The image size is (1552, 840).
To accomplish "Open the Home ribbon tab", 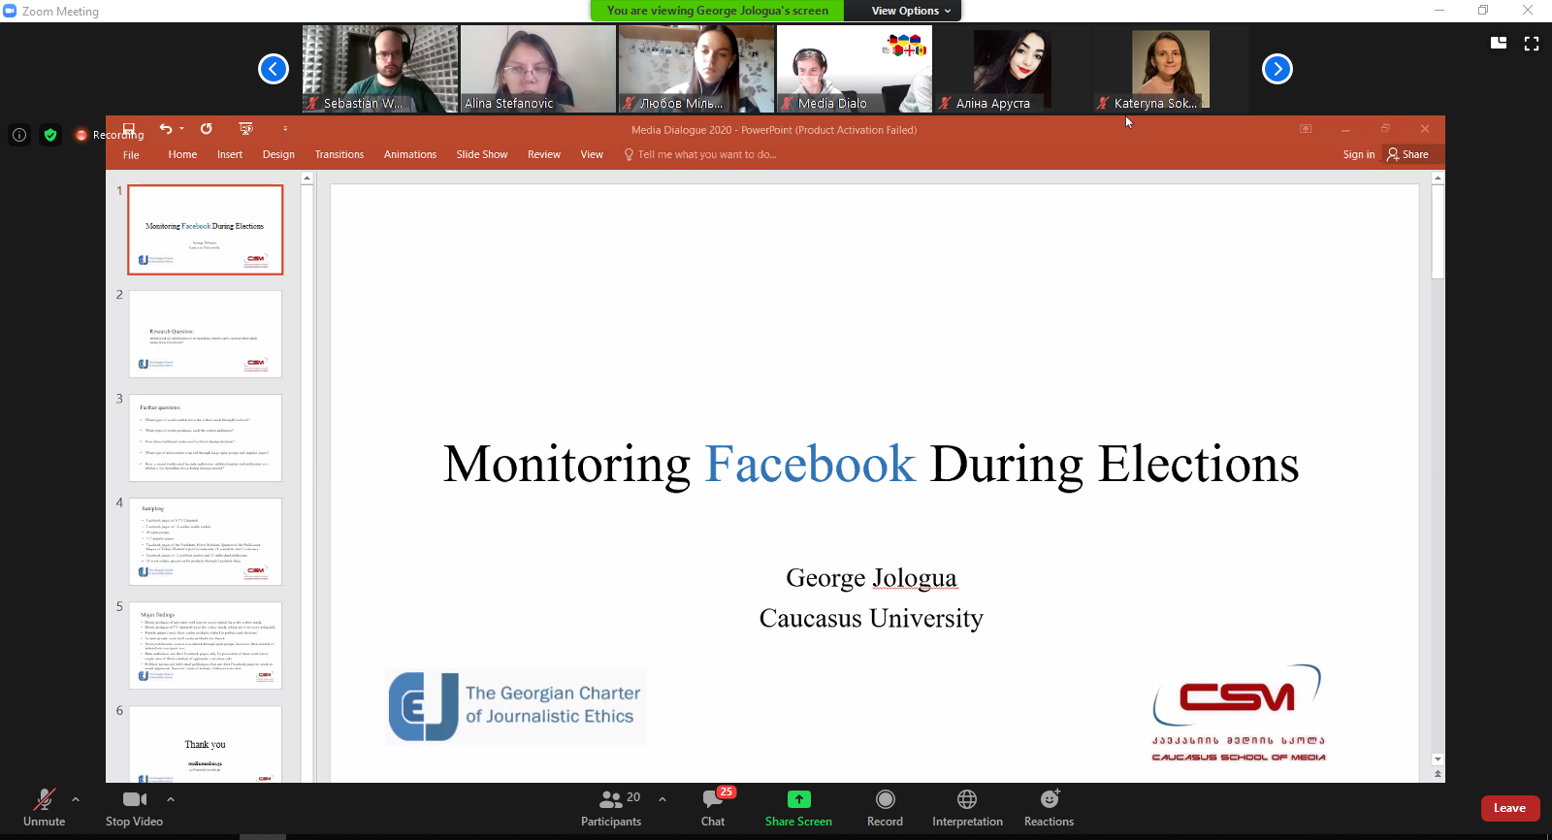I will (182, 154).
